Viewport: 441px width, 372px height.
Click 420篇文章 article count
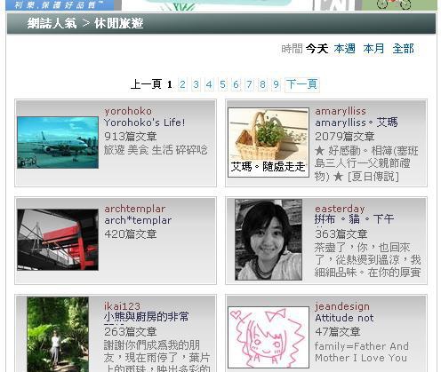point(131,234)
